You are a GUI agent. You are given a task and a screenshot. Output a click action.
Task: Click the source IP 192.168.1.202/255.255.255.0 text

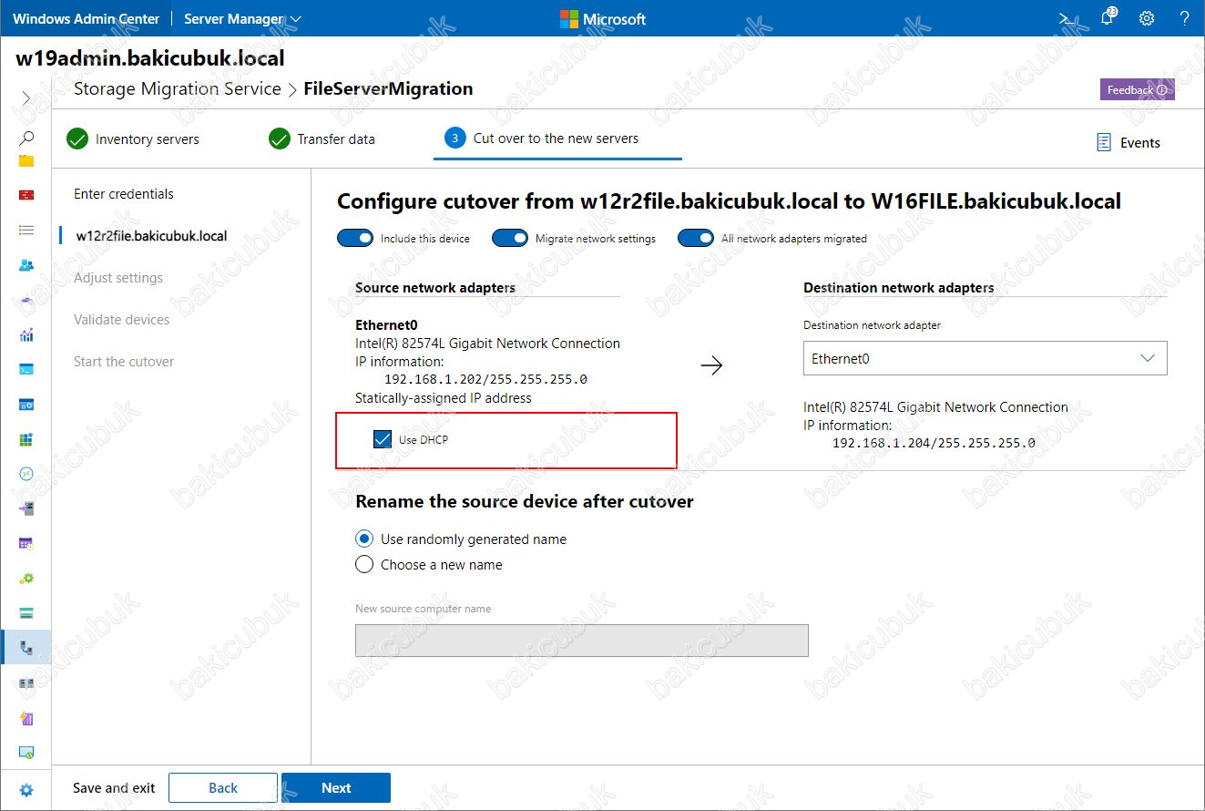pyautogui.click(x=485, y=379)
